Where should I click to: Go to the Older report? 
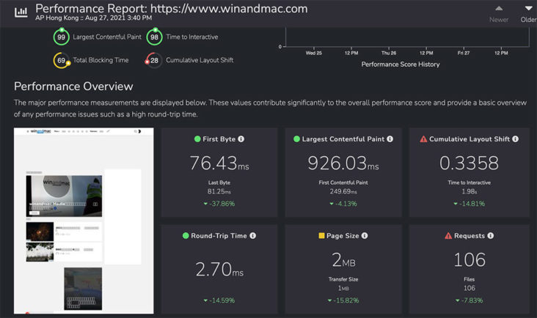coord(527,13)
